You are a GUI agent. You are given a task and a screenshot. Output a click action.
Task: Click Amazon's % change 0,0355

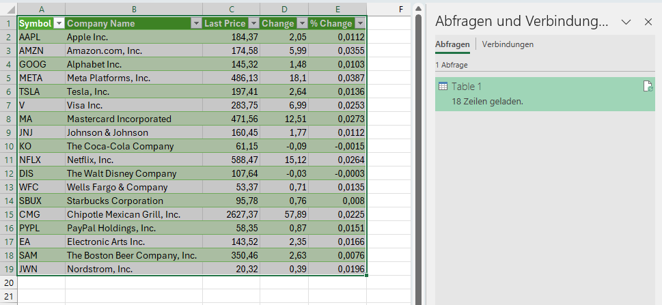[337, 51]
